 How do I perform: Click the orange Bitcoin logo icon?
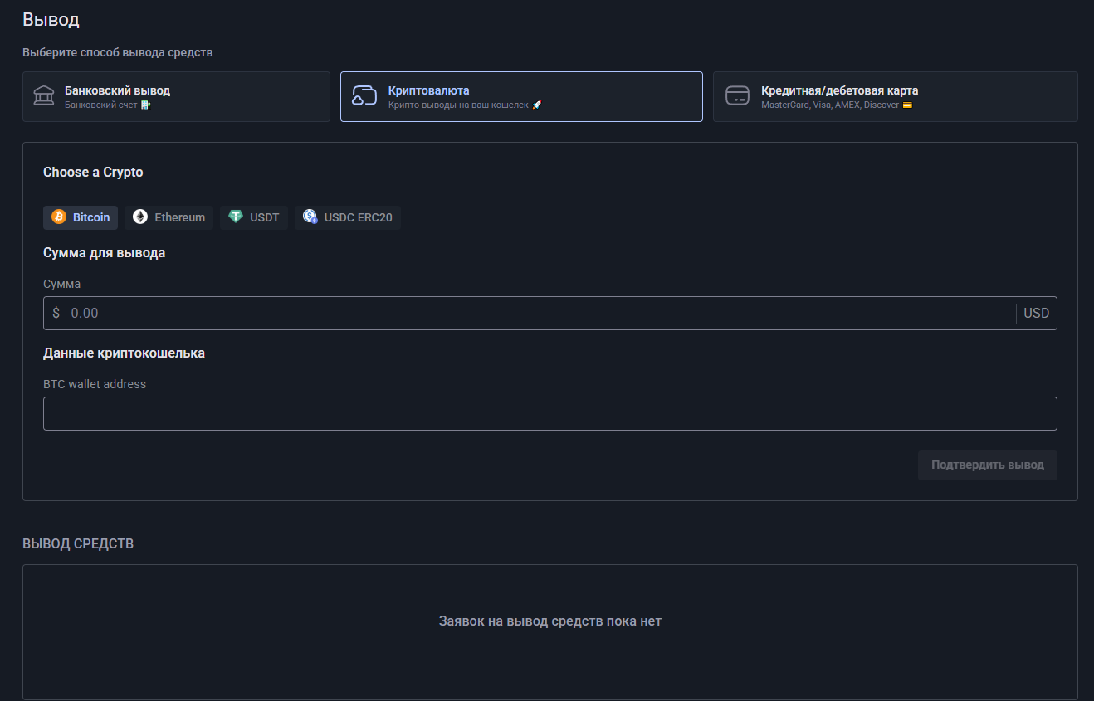[x=59, y=217]
